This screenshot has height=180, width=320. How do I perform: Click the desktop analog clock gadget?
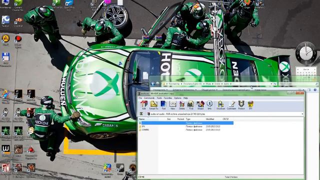click(306, 53)
